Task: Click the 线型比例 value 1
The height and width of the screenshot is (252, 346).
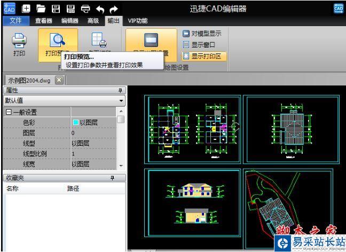Action: tap(93, 154)
